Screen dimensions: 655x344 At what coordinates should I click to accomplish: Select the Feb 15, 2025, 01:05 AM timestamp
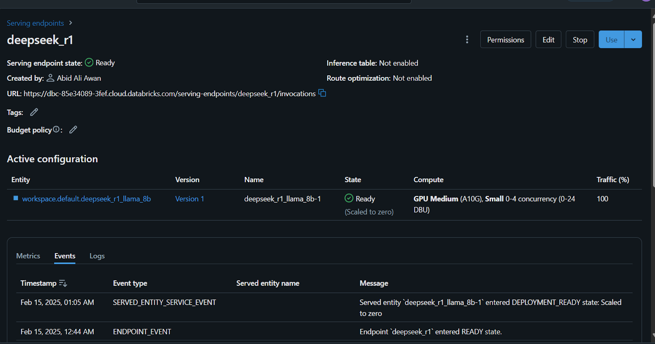click(57, 302)
